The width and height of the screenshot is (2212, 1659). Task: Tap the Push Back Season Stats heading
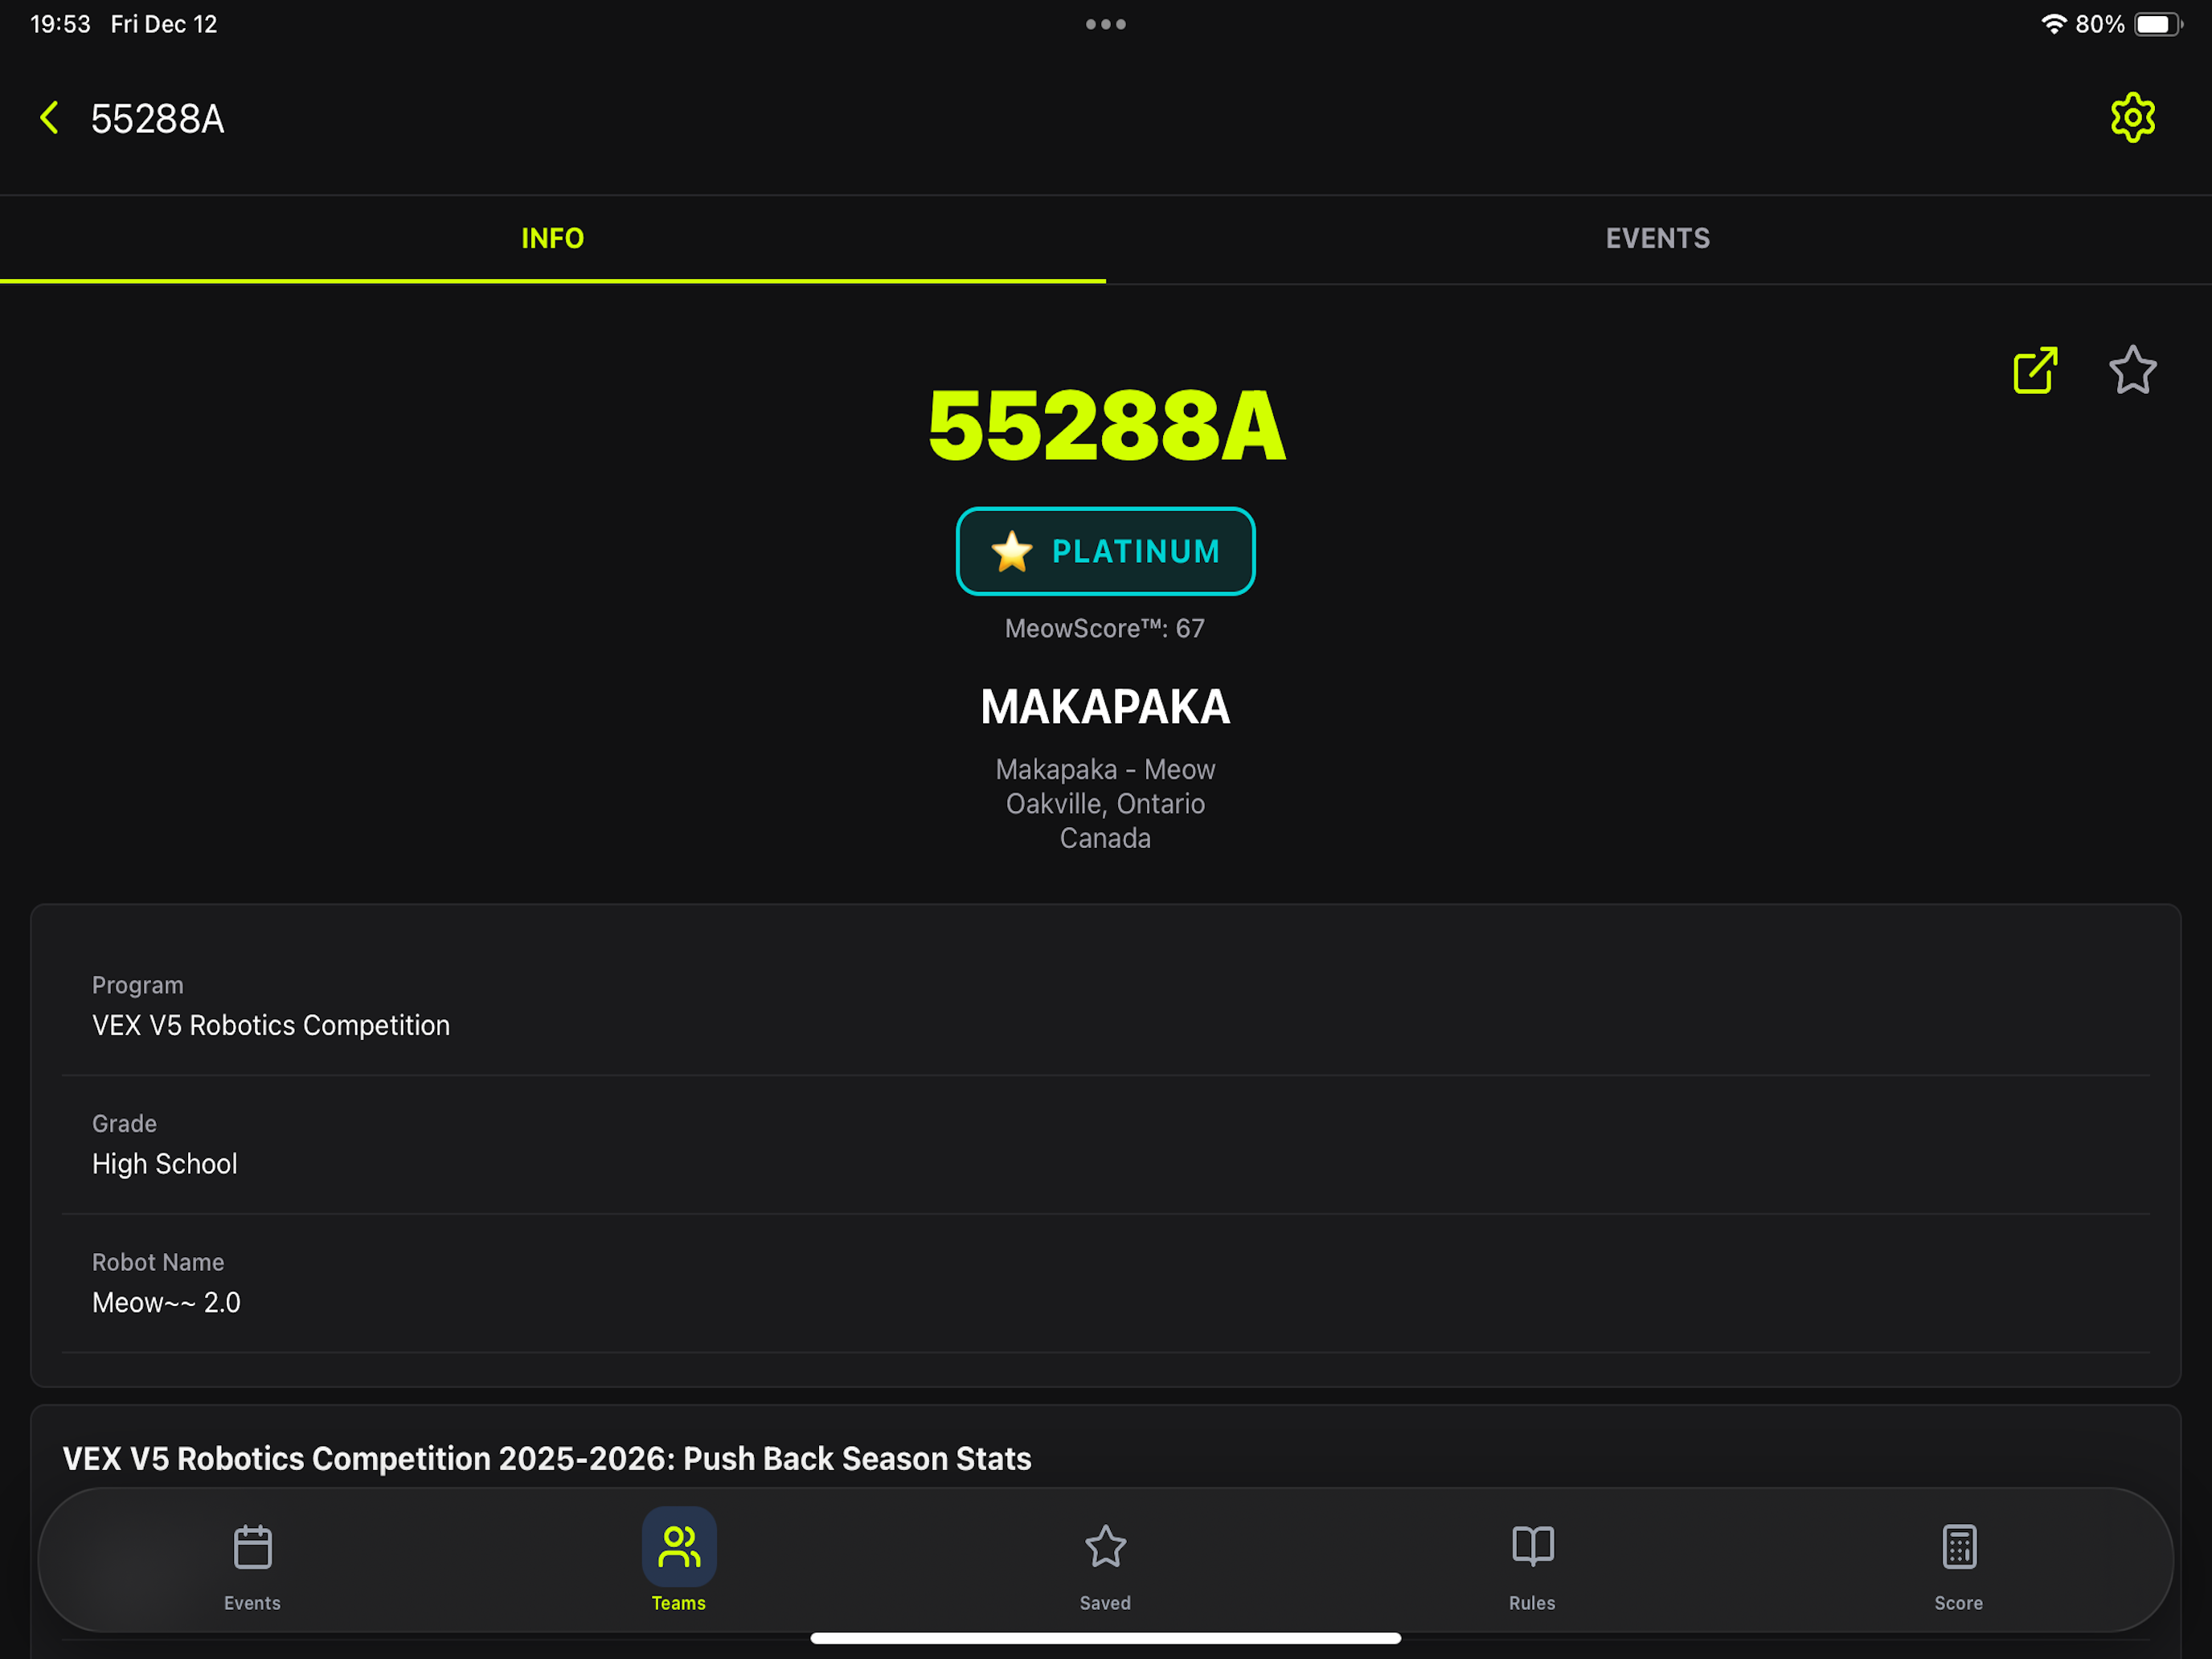pos(547,1458)
